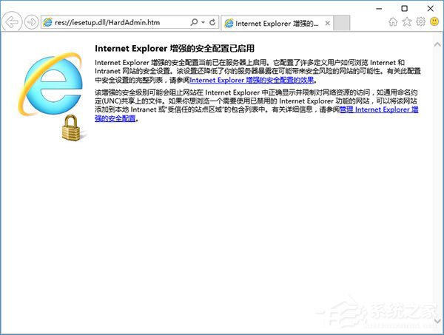Refresh the page with reload icon

coord(212,22)
